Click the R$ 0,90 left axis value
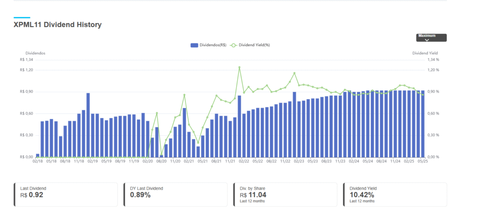 (26, 92)
